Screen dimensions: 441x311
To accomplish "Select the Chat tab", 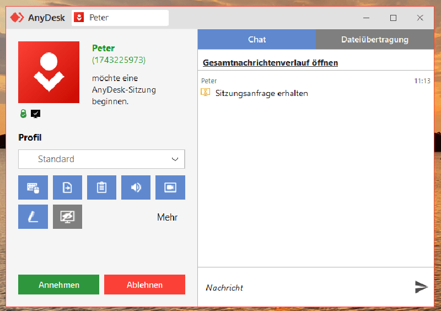I will (x=257, y=40).
